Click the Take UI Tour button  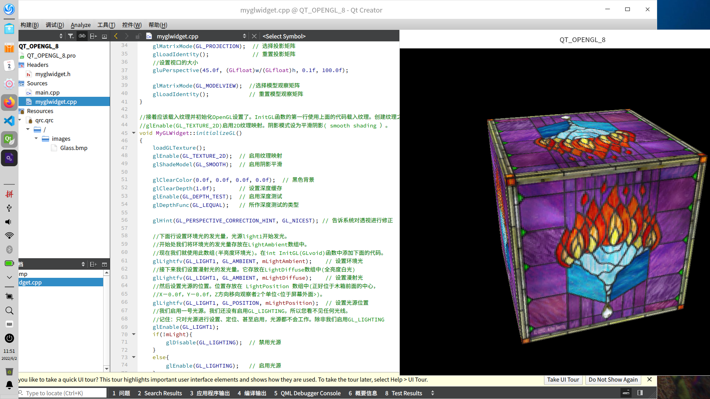click(563, 380)
